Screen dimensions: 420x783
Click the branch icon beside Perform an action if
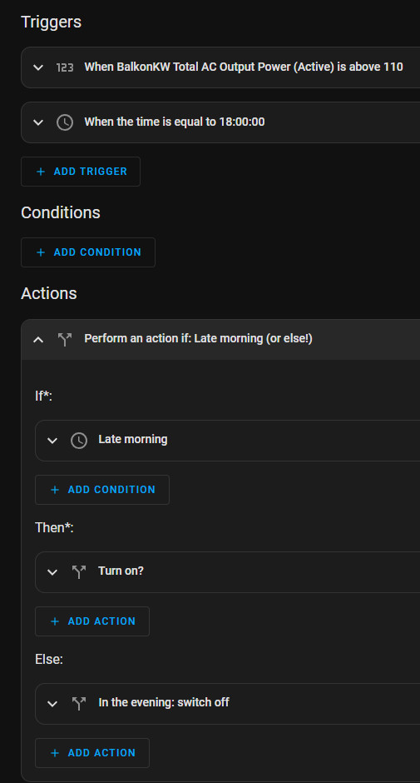65,340
